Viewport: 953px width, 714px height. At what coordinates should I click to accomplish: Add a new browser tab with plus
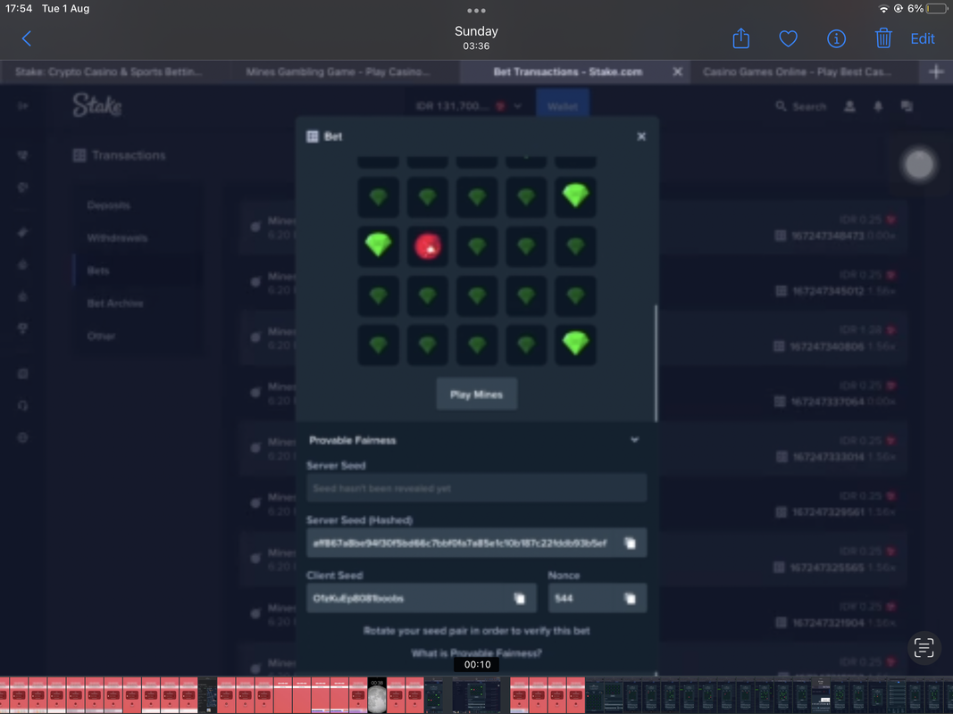tap(936, 71)
